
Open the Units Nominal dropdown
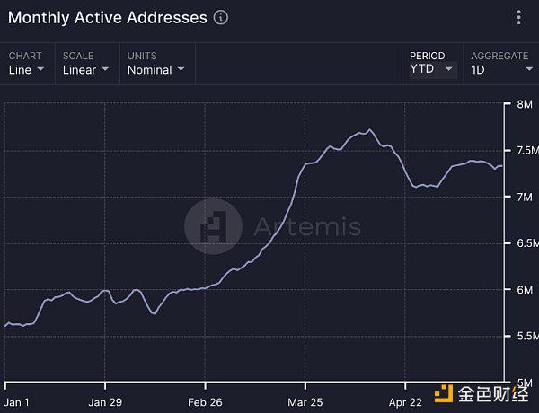(157, 64)
